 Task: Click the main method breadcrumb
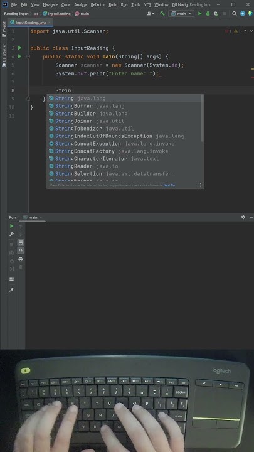coord(82,14)
